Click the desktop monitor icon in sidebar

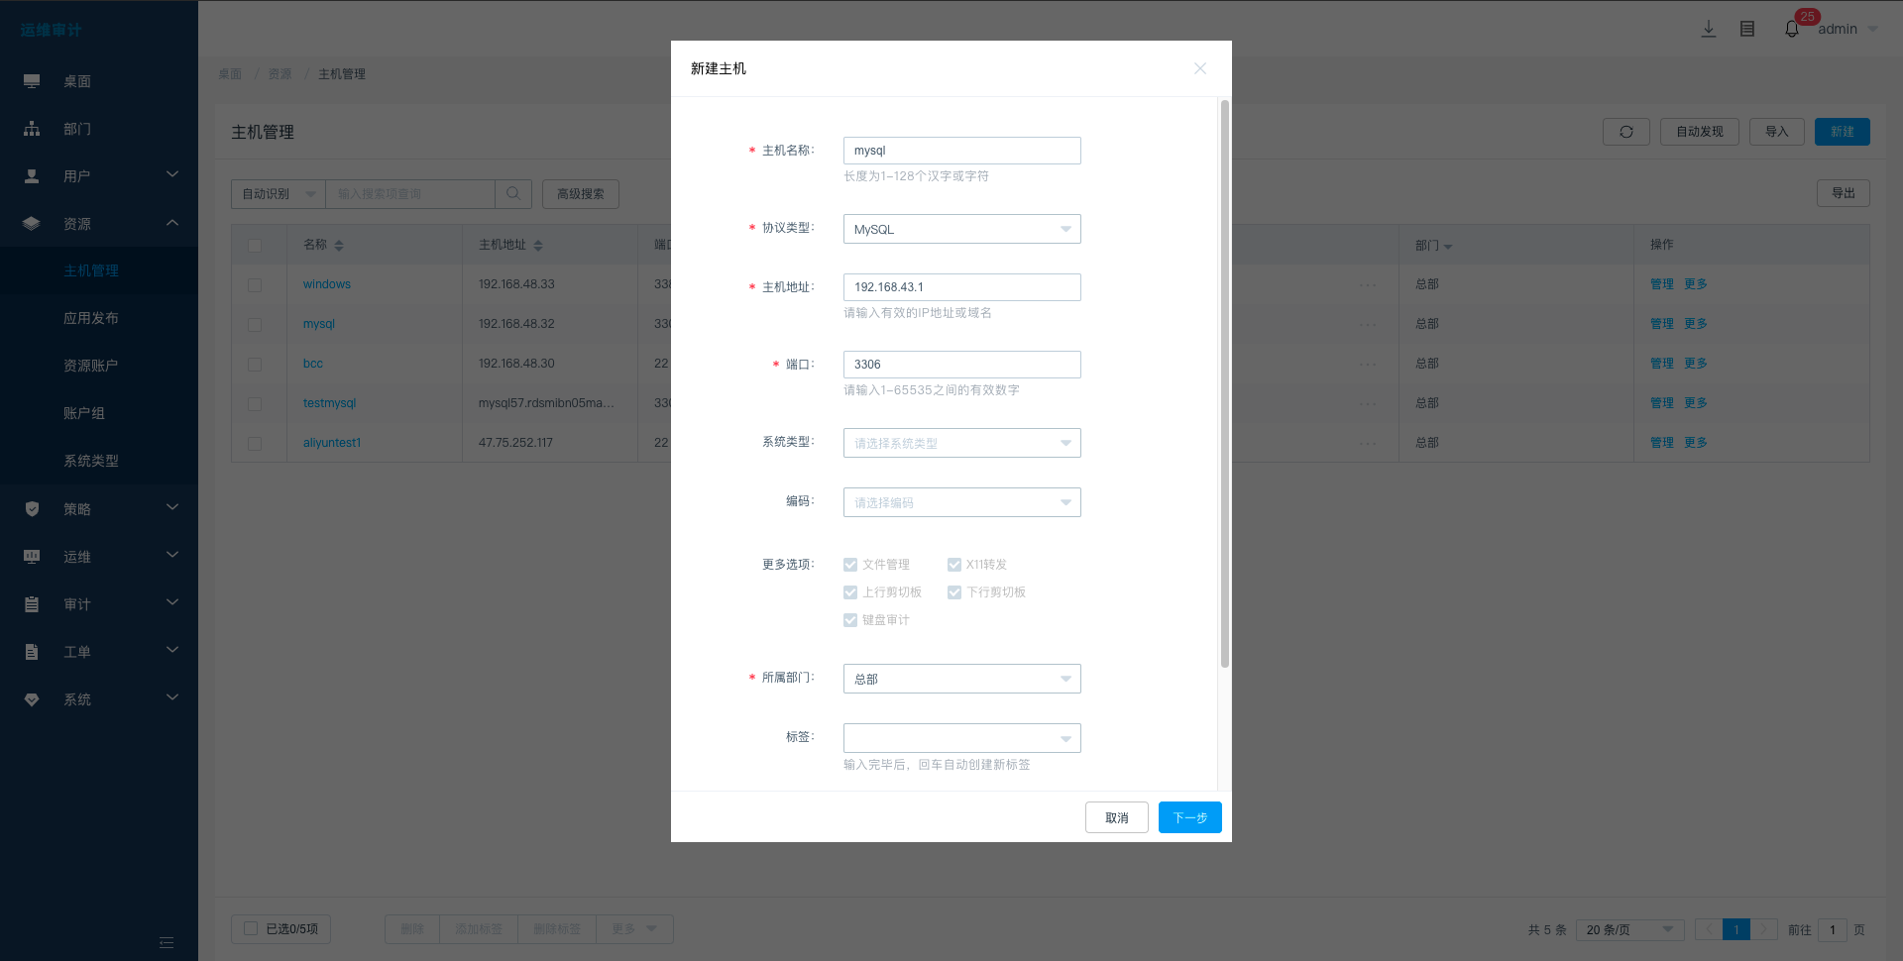tap(32, 81)
